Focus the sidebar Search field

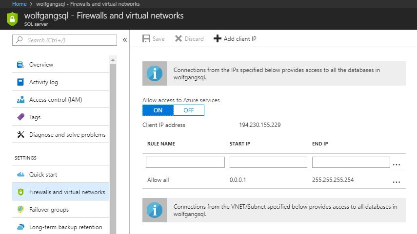pyautogui.click(x=65, y=40)
